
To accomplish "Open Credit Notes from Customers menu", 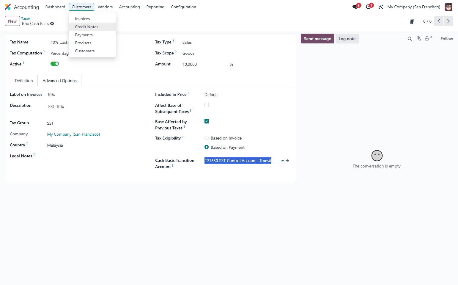I will [92, 27].
